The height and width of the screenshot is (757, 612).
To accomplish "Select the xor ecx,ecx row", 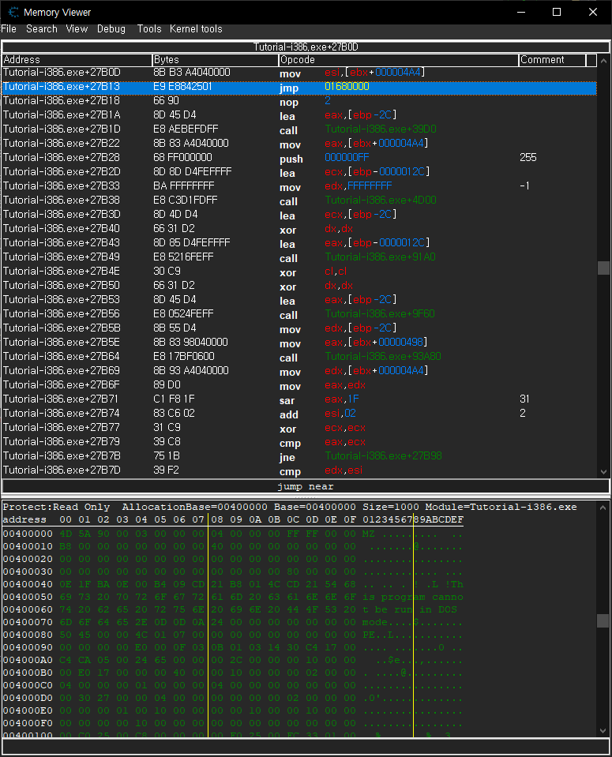I will coord(299,428).
